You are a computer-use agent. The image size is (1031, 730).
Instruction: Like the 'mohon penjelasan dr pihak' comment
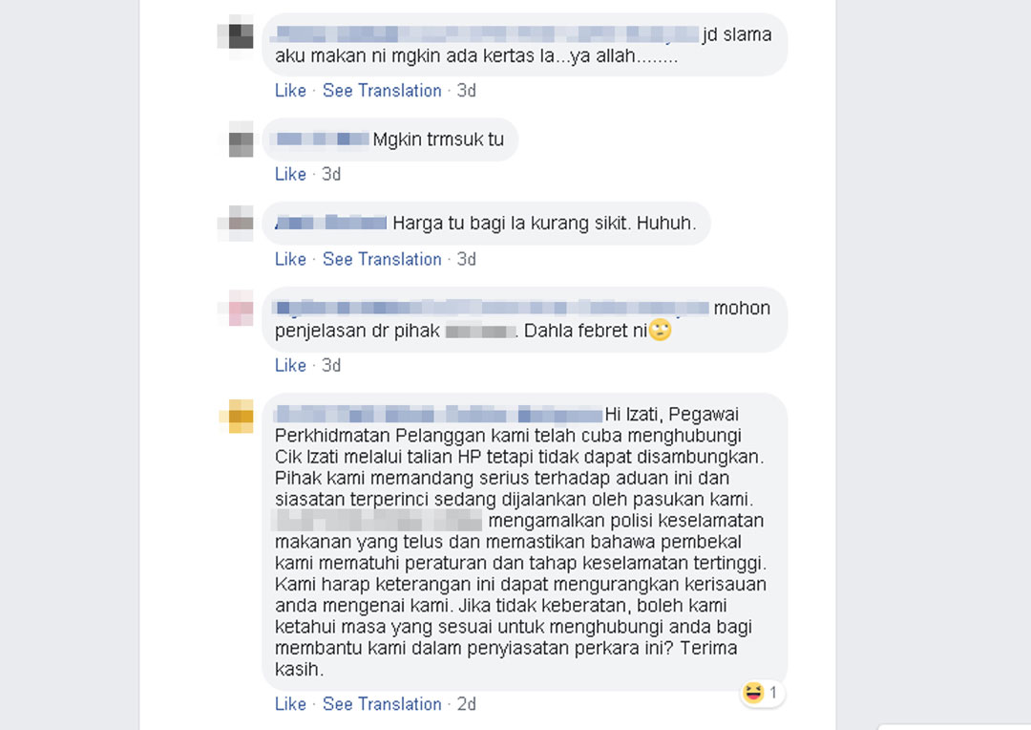tap(290, 365)
